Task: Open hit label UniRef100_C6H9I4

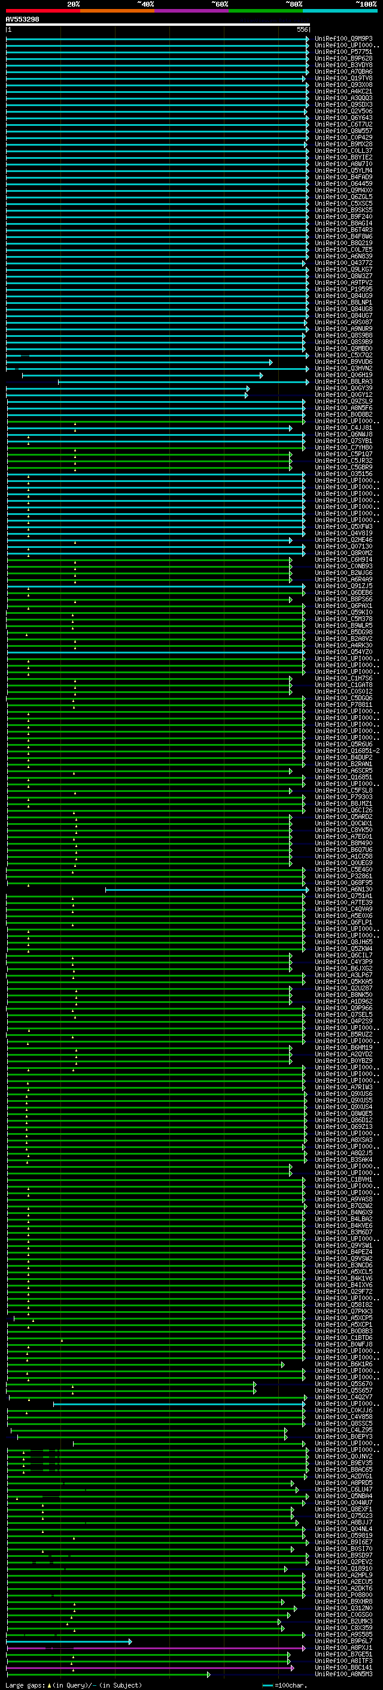Action: point(344,559)
